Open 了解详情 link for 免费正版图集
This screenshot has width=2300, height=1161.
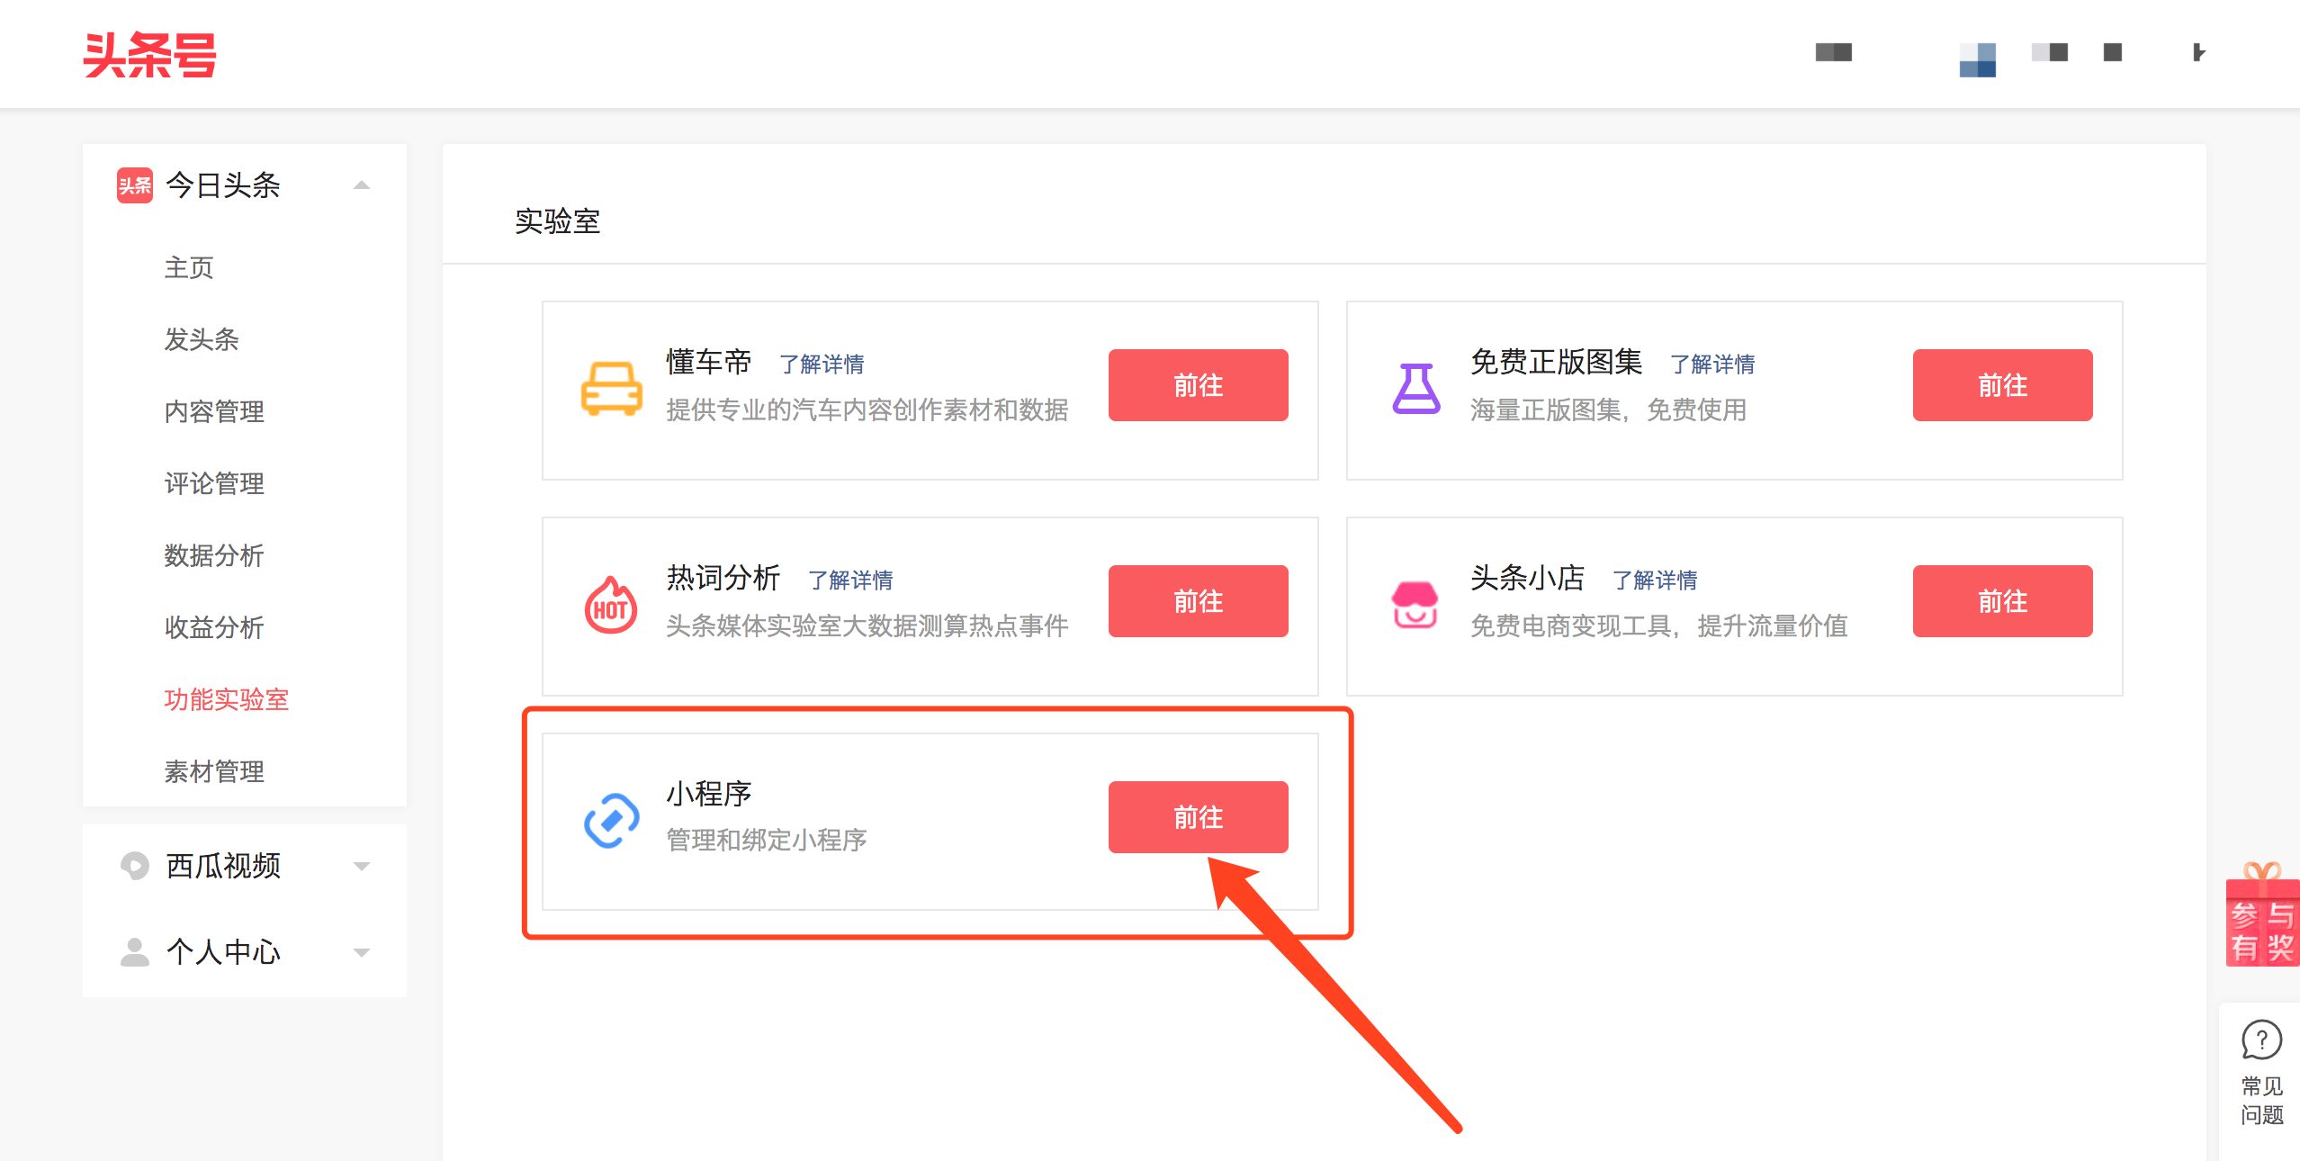(x=1712, y=364)
